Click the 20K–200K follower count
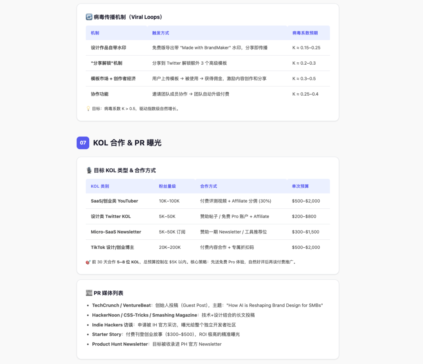 (x=170, y=247)
